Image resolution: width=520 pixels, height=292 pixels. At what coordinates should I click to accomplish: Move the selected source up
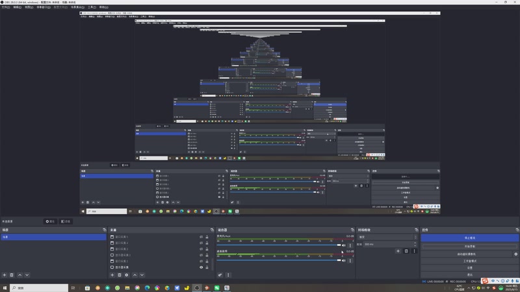(x=135, y=274)
